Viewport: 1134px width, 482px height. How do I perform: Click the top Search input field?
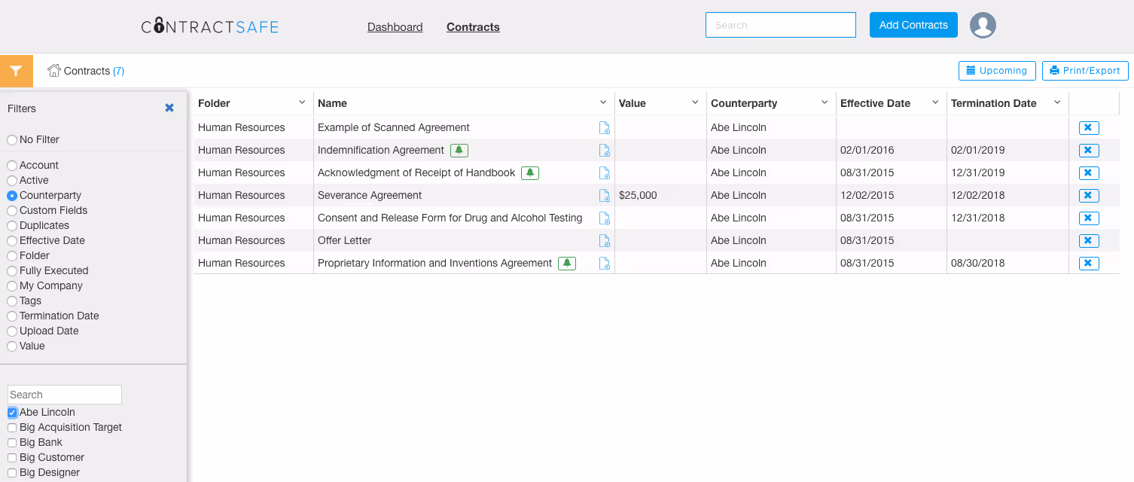coord(780,24)
